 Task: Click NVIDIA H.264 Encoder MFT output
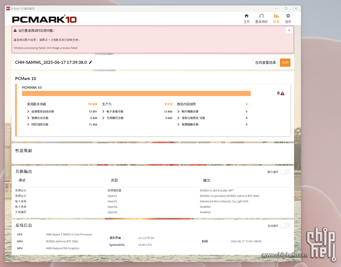coord(216,190)
